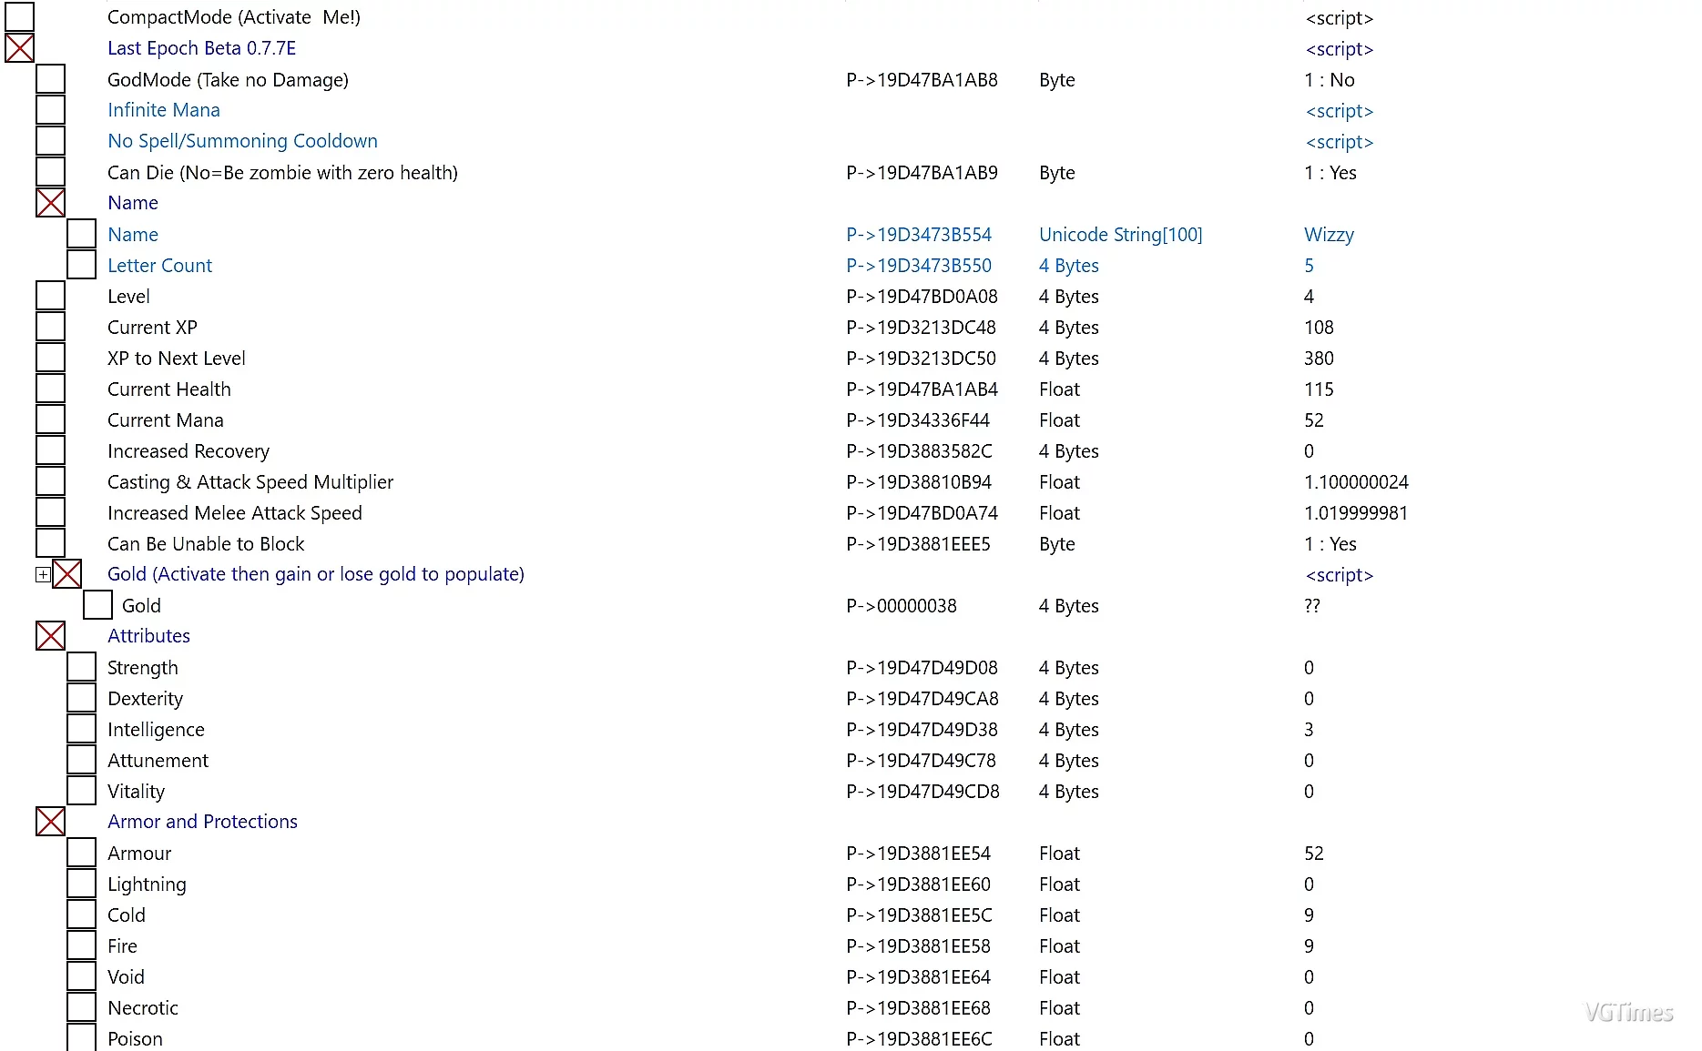1702x1051 pixels.
Task: Freeze the Letter Count entry checkbox
Action: [81, 265]
